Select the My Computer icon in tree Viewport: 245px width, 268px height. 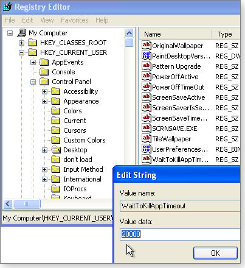tap(22, 33)
